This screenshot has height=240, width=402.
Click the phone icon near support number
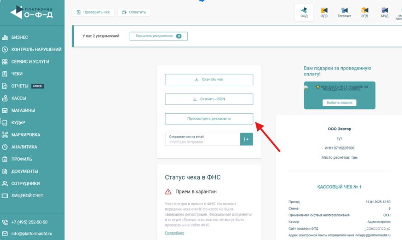click(x=5, y=222)
